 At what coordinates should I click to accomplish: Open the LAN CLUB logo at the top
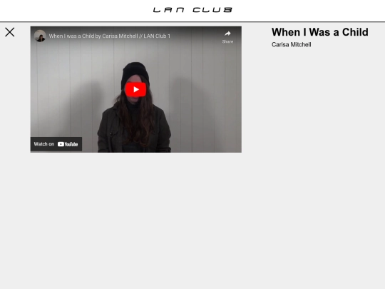(x=192, y=10)
